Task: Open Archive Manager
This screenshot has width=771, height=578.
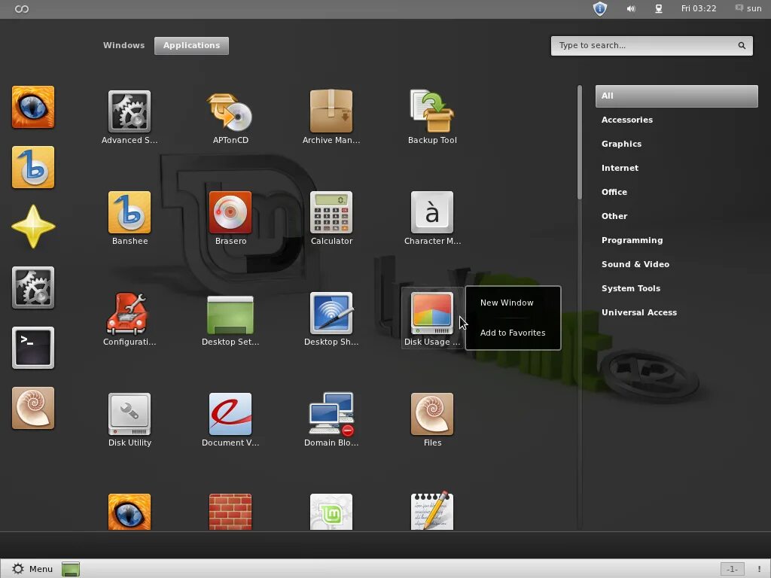Action: tap(331, 117)
